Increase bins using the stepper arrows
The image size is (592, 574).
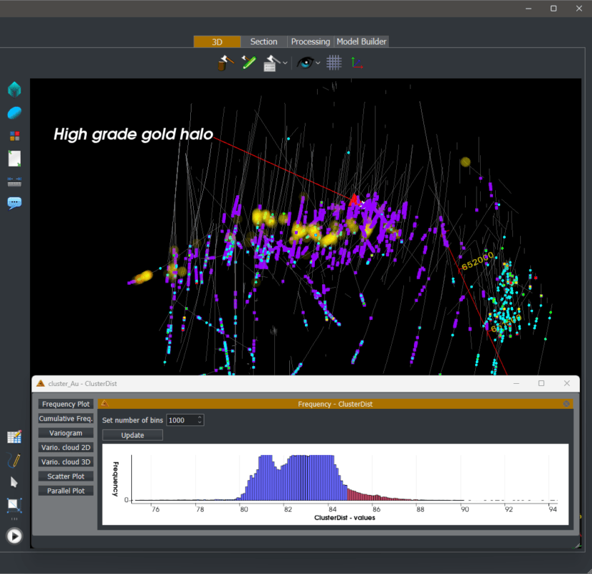pyautogui.click(x=199, y=418)
